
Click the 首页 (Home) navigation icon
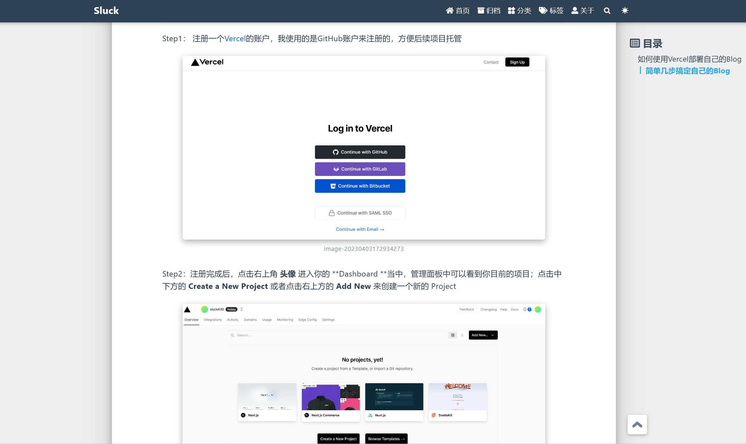[449, 11]
